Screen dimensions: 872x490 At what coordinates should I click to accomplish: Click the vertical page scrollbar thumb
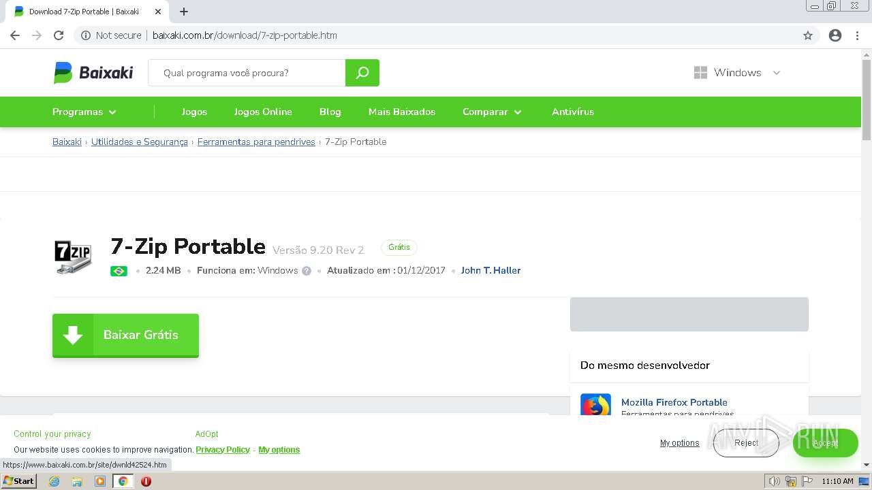coord(867,99)
